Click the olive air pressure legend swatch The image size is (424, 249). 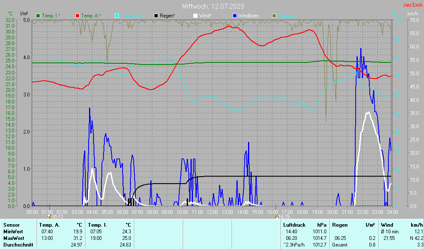pyautogui.click(x=274, y=16)
